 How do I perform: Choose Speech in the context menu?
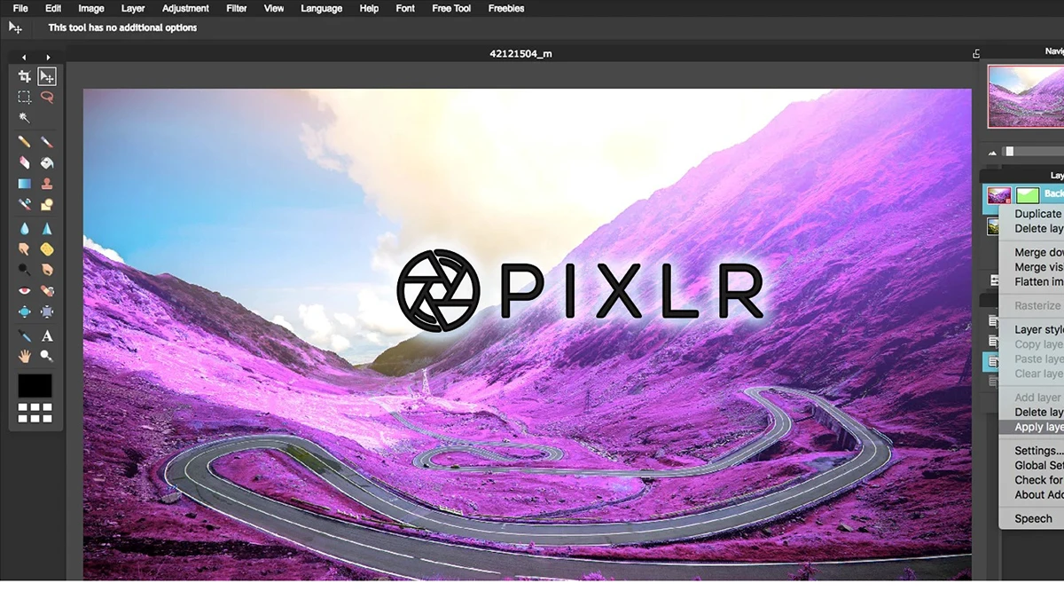click(1033, 518)
